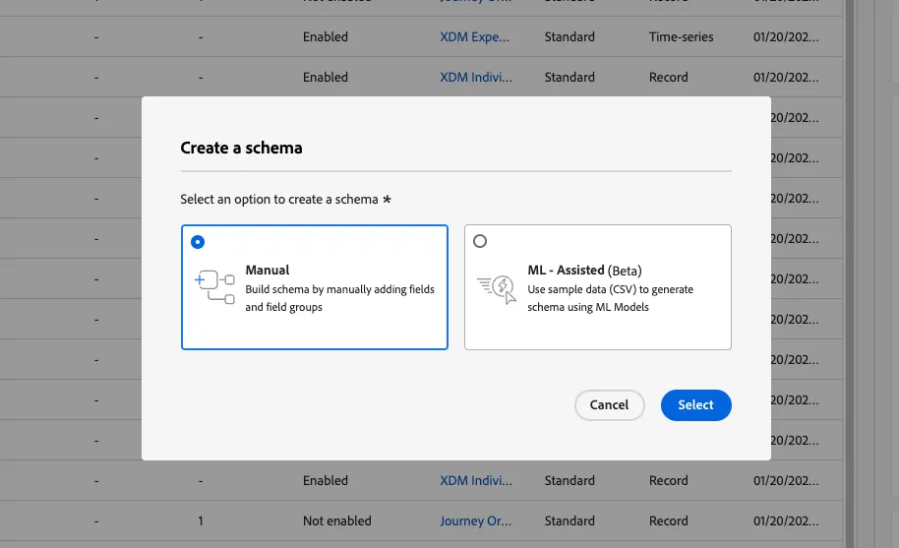Click the 'Not enabled' cell in bottom row

[x=337, y=521]
